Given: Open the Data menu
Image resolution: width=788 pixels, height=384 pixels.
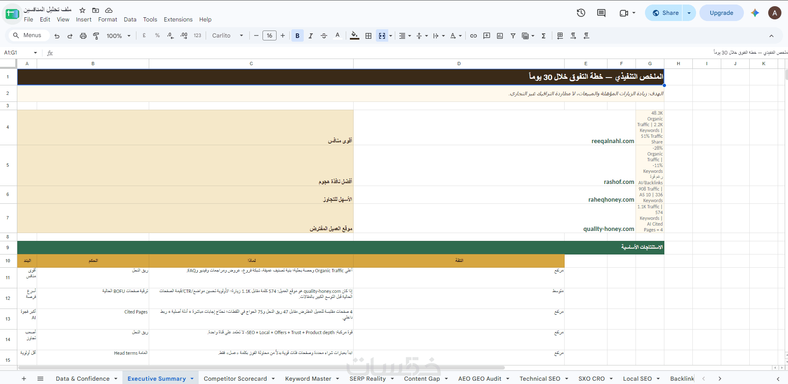Looking at the screenshot, I should click(x=130, y=19).
